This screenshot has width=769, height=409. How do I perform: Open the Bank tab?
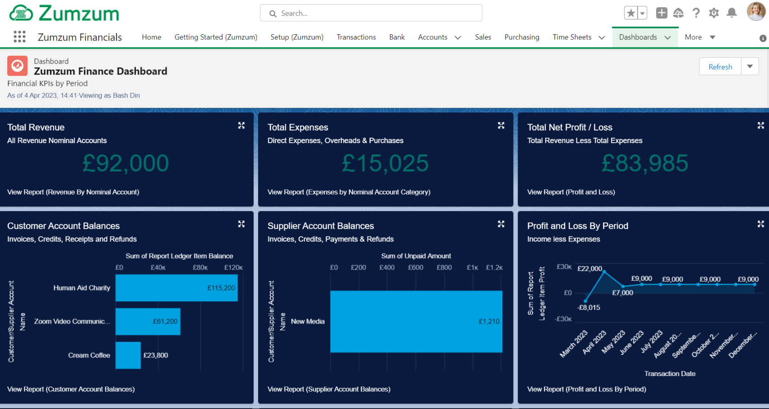tap(397, 37)
